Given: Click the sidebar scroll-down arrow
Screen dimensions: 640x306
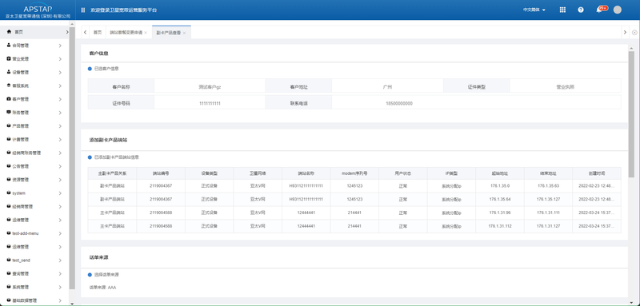Looking at the screenshot, I should (x=72, y=303).
